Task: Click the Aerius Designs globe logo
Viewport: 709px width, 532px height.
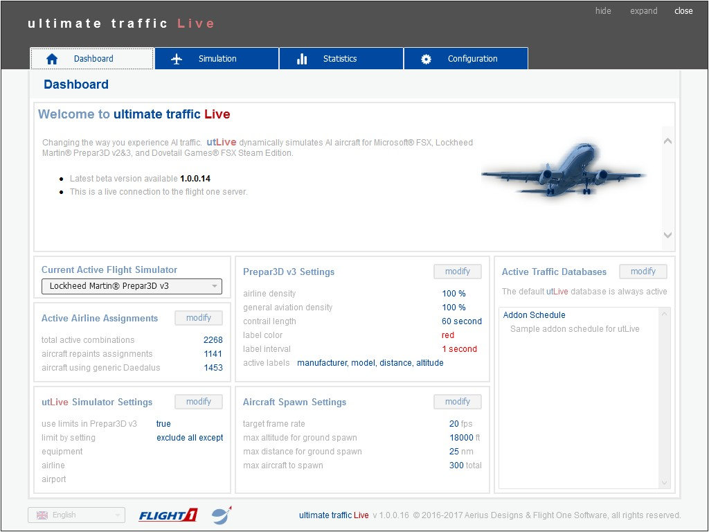Action: 222,515
